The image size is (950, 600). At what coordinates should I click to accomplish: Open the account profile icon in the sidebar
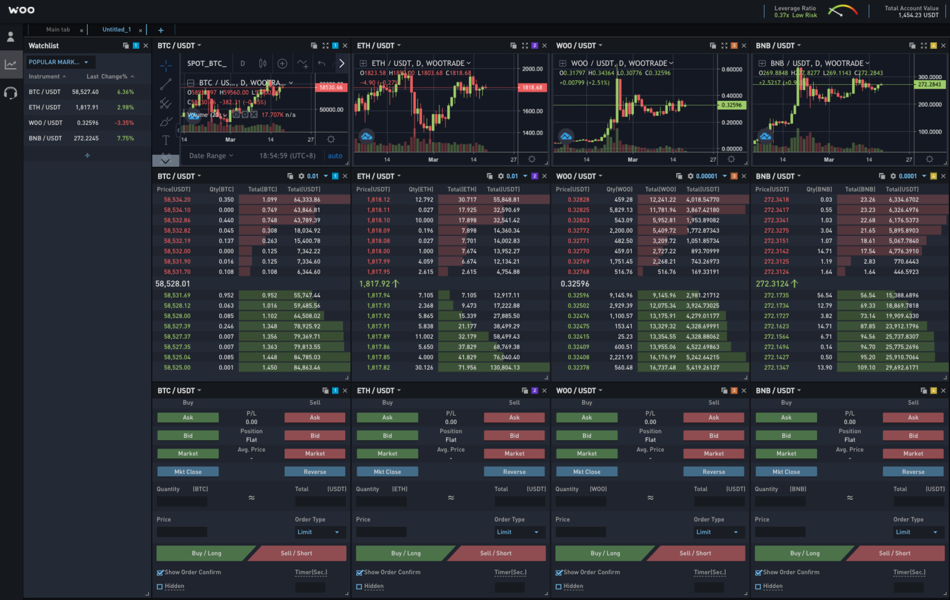tap(11, 37)
